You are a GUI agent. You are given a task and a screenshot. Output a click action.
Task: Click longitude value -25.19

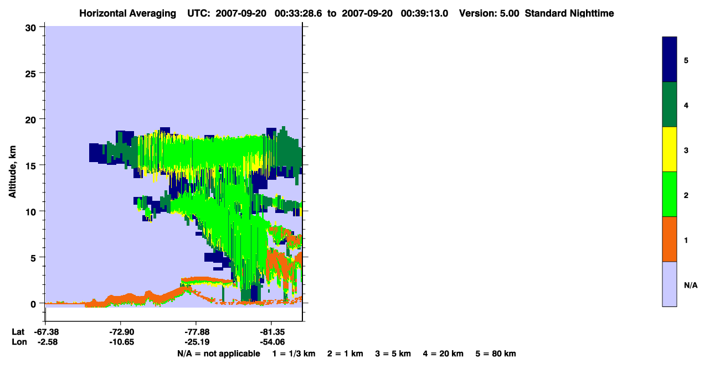click(x=197, y=342)
